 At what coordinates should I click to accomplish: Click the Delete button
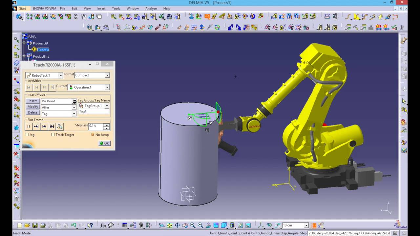(32, 112)
